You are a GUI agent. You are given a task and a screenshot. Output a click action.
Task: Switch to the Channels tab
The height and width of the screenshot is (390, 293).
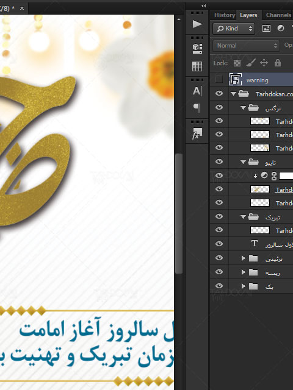coord(278,15)
